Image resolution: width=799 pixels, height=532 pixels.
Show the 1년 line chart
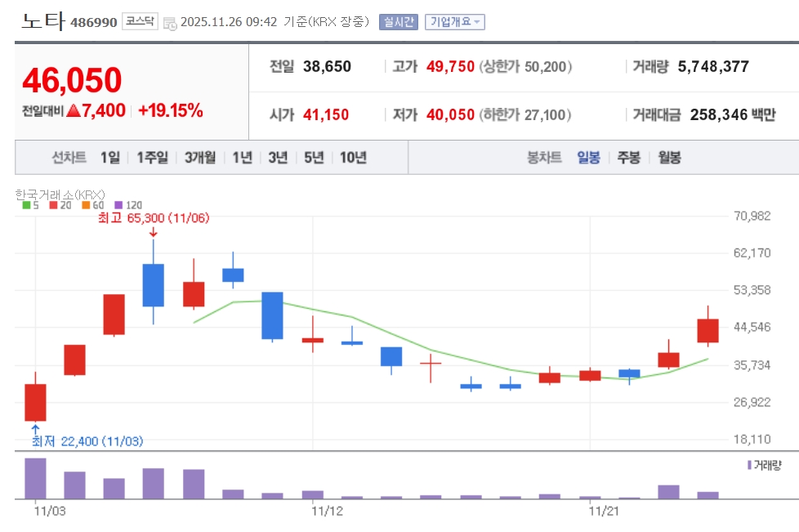point(242,158)
